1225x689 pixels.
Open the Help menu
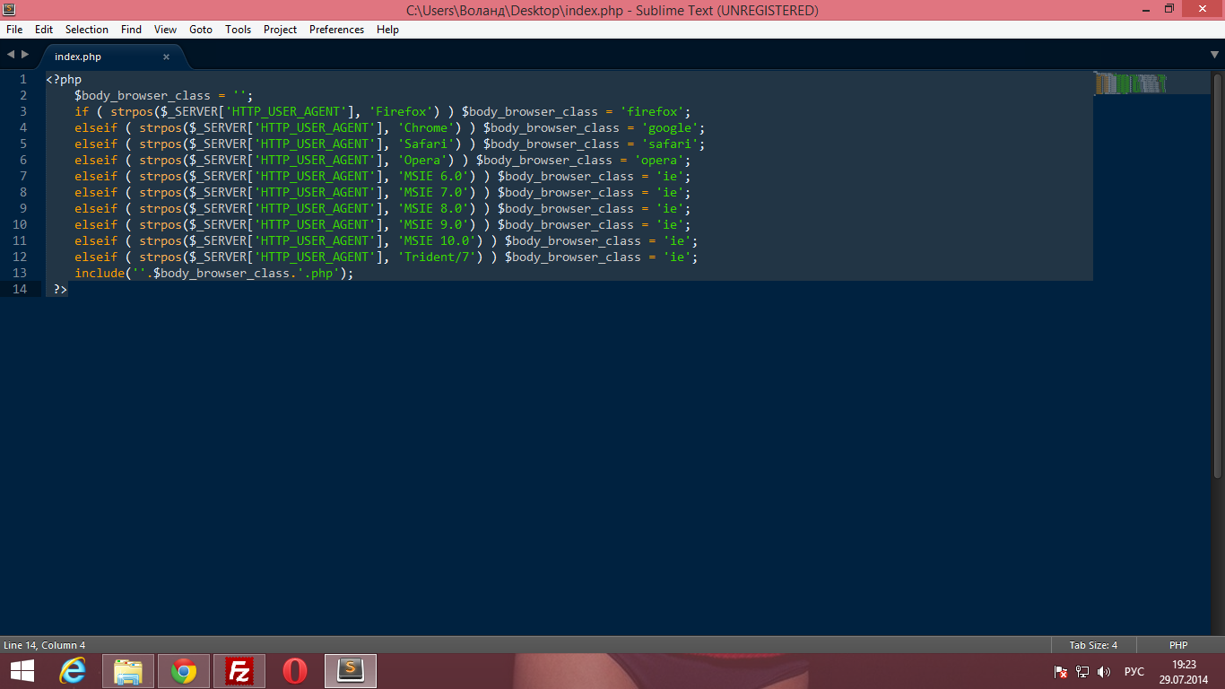387,30
